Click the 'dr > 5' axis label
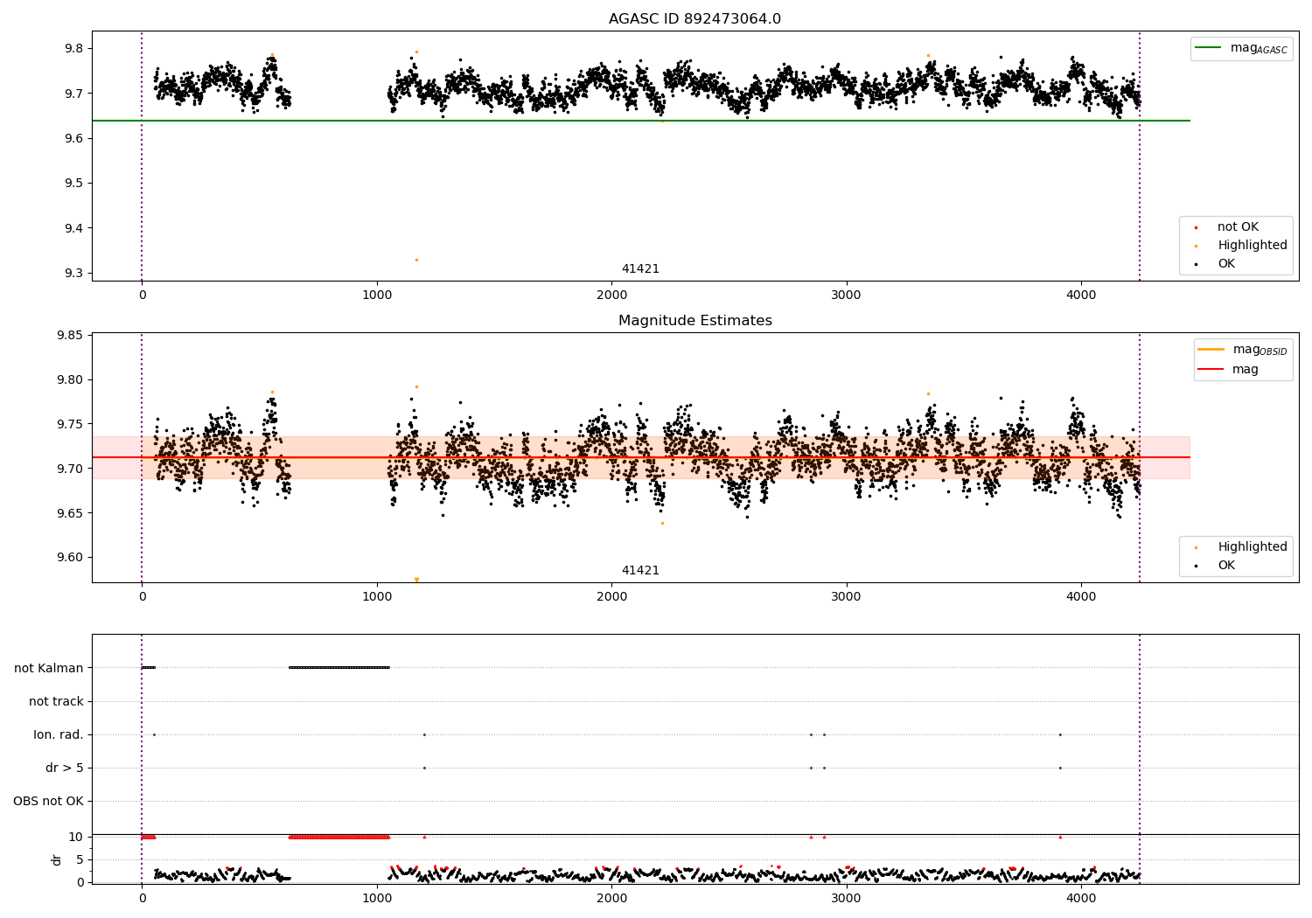Screen dimensions: 1312x918 (65, 768)
